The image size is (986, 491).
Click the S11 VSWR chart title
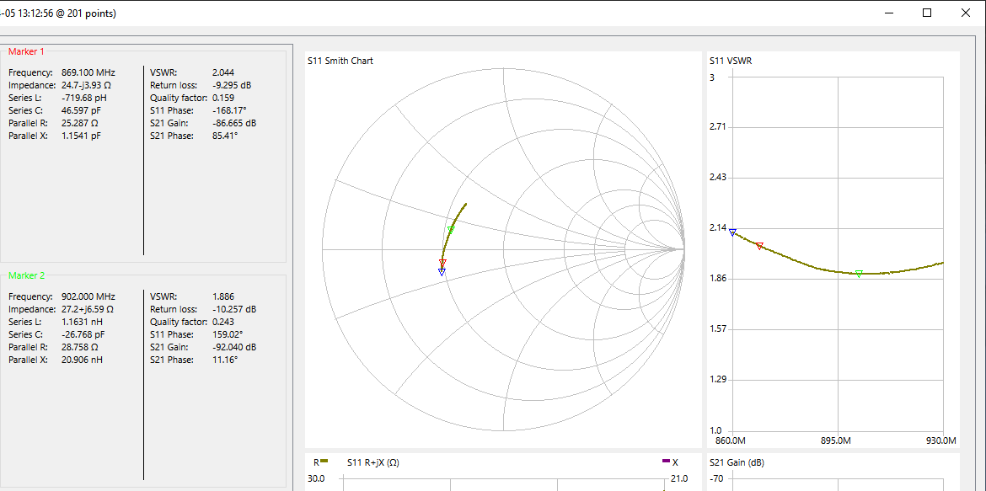click(x=731, y=61)
